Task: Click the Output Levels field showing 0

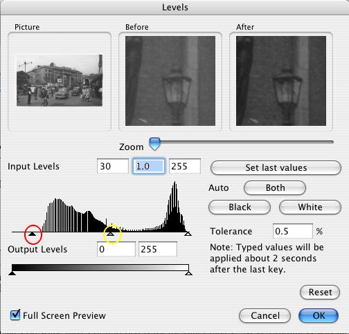Action: coord(116,249)
